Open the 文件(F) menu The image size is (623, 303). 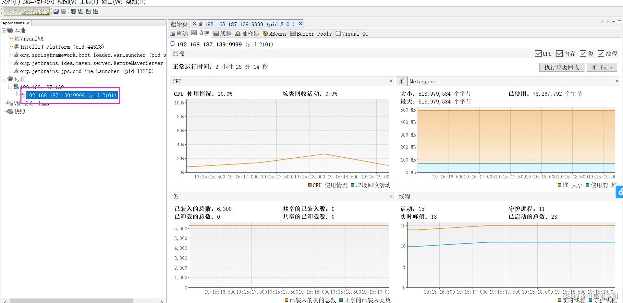[11, 2]
